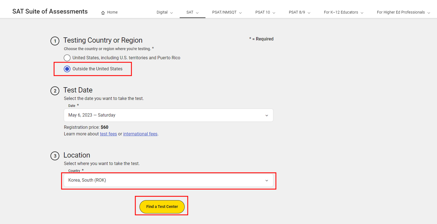Open the international fees link
Image resolution: width=437 pixels, height=224 pixels.
140,134
